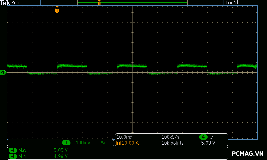The width and height of the screenshot is (267, 160).
Task: Click the 100kS/s sample rate readout
Action: [x=171, y=137]
